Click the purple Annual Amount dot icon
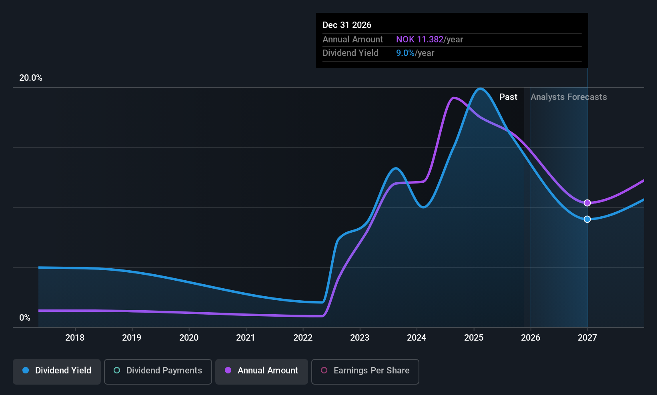The height and width of the screenshot is (395, 657). coord(228,371)
